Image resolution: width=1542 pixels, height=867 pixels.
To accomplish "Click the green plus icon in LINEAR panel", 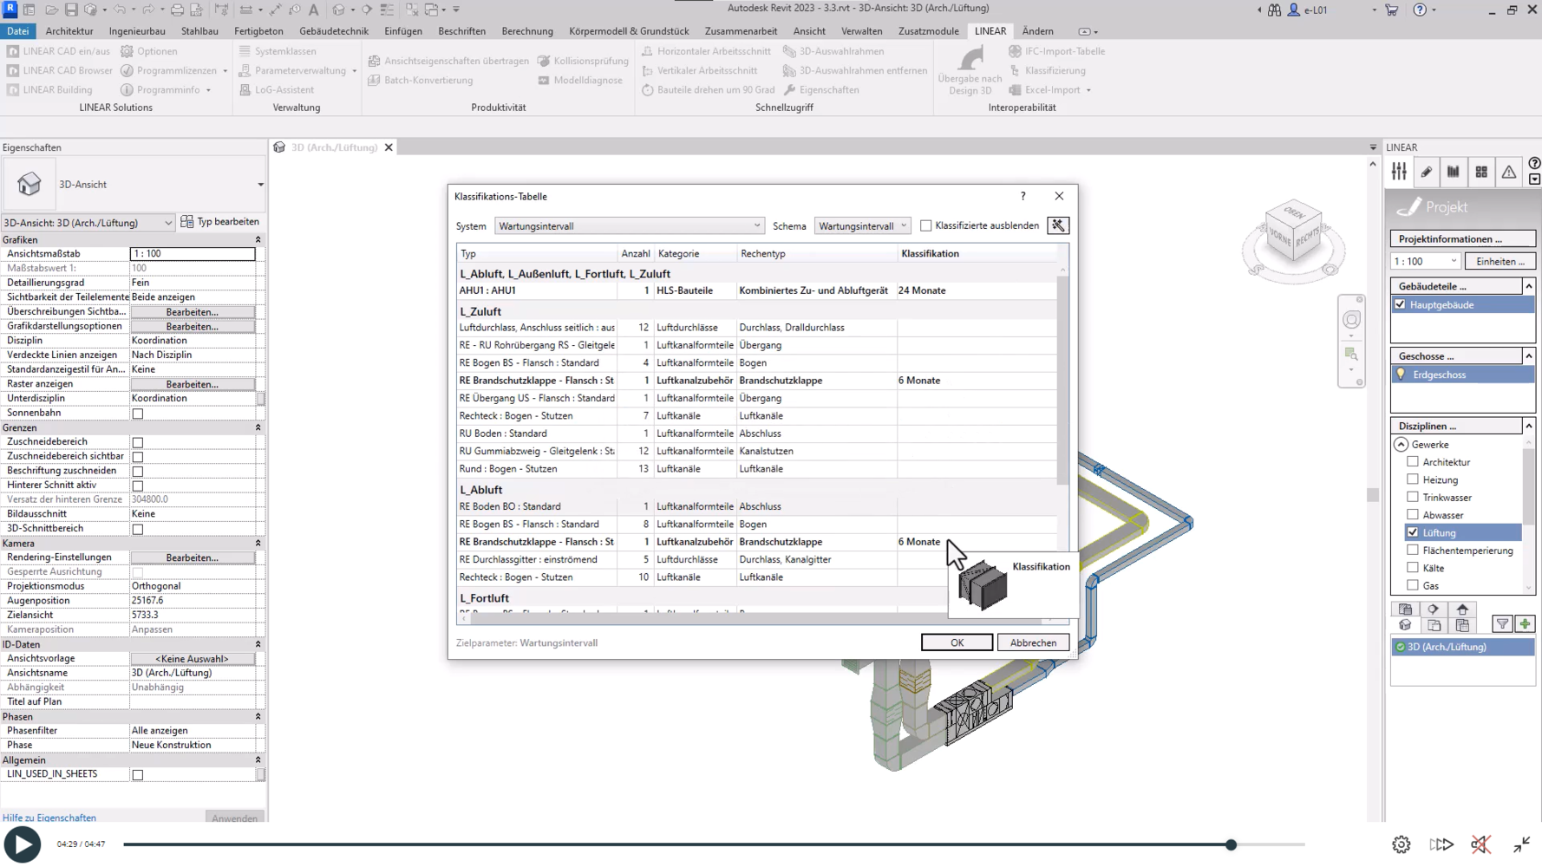I will (x=1525, y=624).
